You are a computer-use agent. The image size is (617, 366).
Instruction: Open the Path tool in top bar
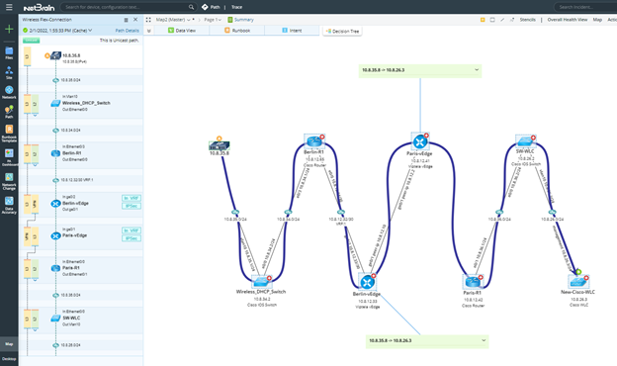211,7
